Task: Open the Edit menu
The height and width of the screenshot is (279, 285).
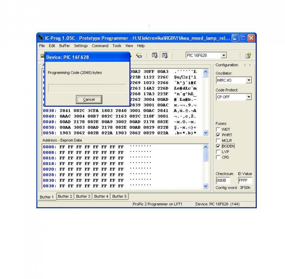Action: pyautogui.click(x=52, y=46)
